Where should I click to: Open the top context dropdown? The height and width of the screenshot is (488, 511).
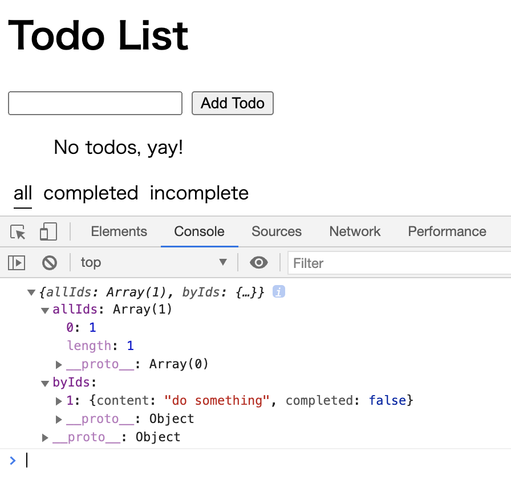(x=153, y=263)
